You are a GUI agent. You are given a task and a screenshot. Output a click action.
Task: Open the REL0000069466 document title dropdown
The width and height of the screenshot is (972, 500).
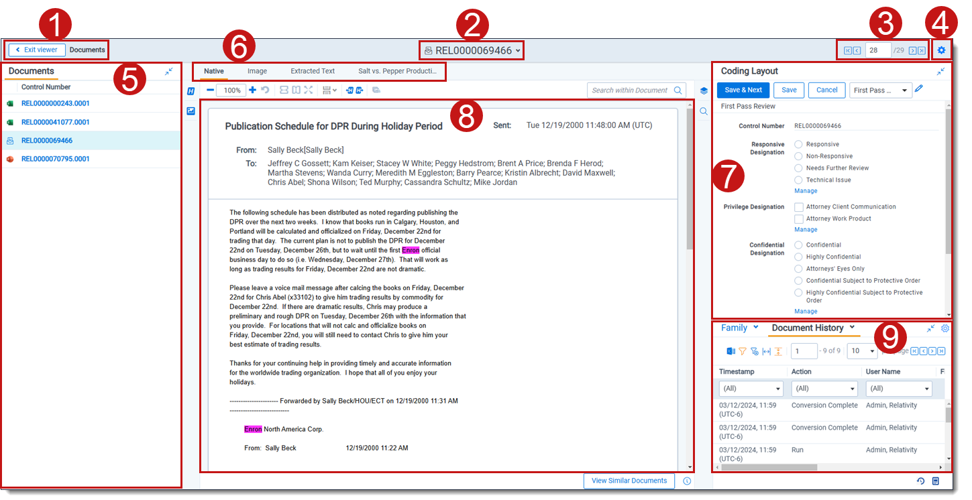(473, 50)
